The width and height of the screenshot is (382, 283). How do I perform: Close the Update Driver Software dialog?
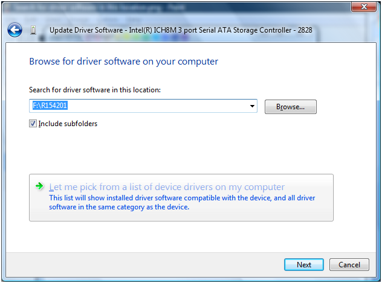click(x=364, y=7)
